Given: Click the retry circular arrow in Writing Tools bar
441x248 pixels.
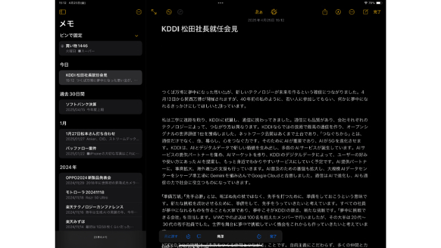Looking at the screenshot, I should pyautogui.click(x=259, y=237).
